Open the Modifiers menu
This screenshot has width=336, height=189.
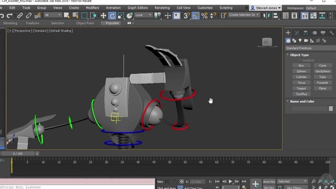coord(93,8)
